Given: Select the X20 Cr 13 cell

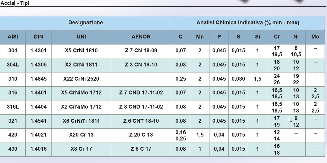Looking at the screenshot, I should click(x=81, y=135).
